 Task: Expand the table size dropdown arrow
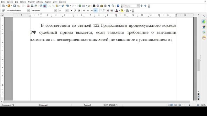coord(86,6)
